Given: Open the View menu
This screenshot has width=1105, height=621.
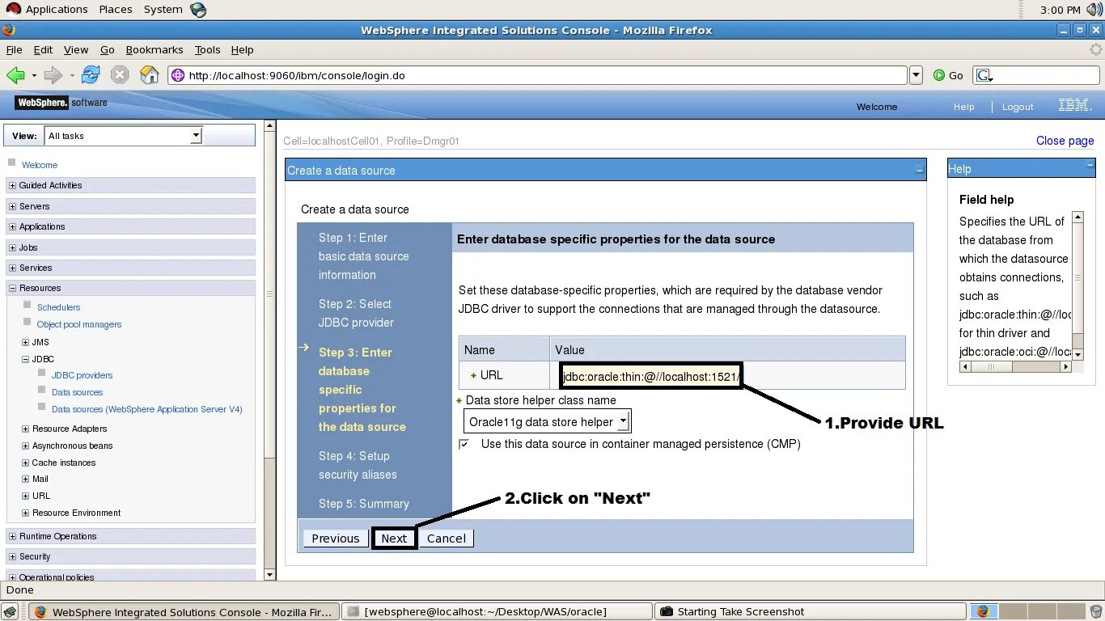Looking at the screenshot, I should click(x=76, y=49).
